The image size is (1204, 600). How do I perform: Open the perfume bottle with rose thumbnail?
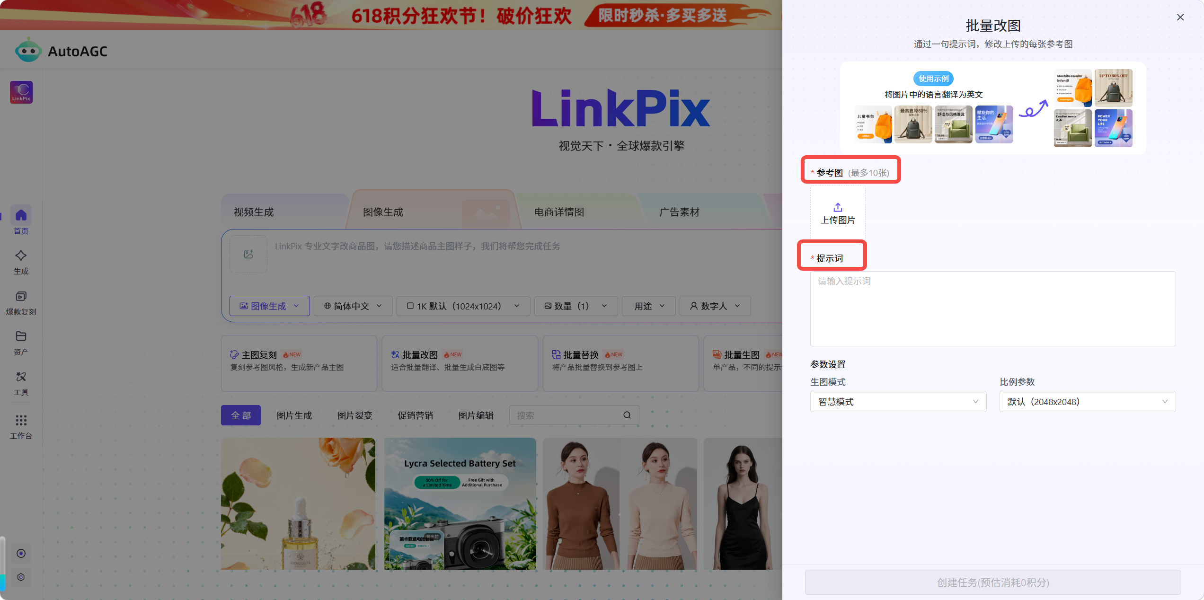298,503
